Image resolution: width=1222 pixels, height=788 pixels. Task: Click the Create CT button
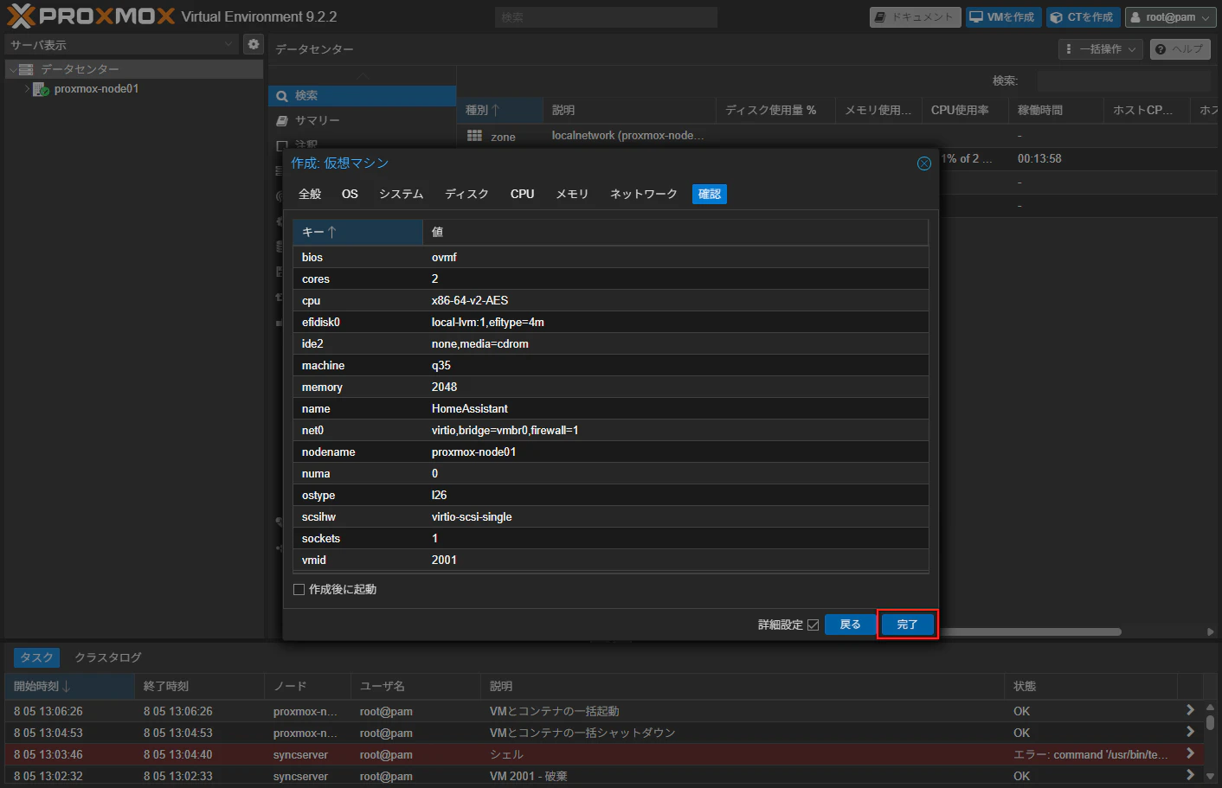coord(1083,17)
